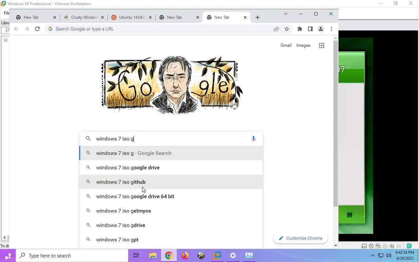The image size is (419, 262).
Task: Reload the page in Chrome
Action: pyautogui.click(x=37, y=29)
